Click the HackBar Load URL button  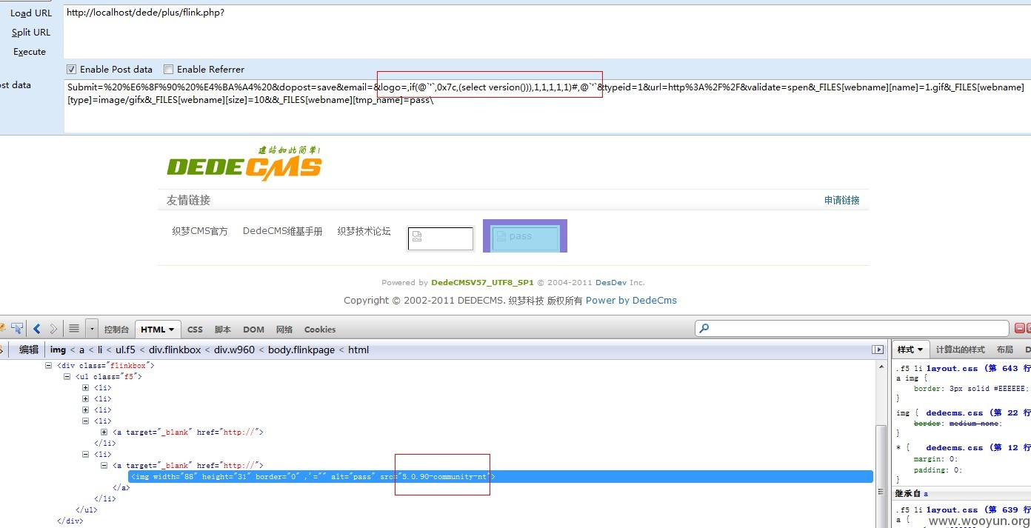[x=31, y=13]
